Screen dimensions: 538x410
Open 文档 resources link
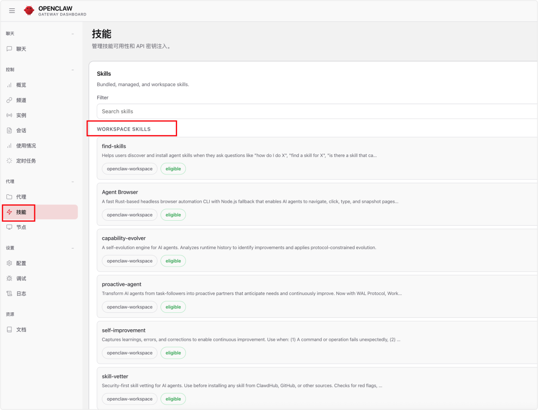(x=21, y=330)
